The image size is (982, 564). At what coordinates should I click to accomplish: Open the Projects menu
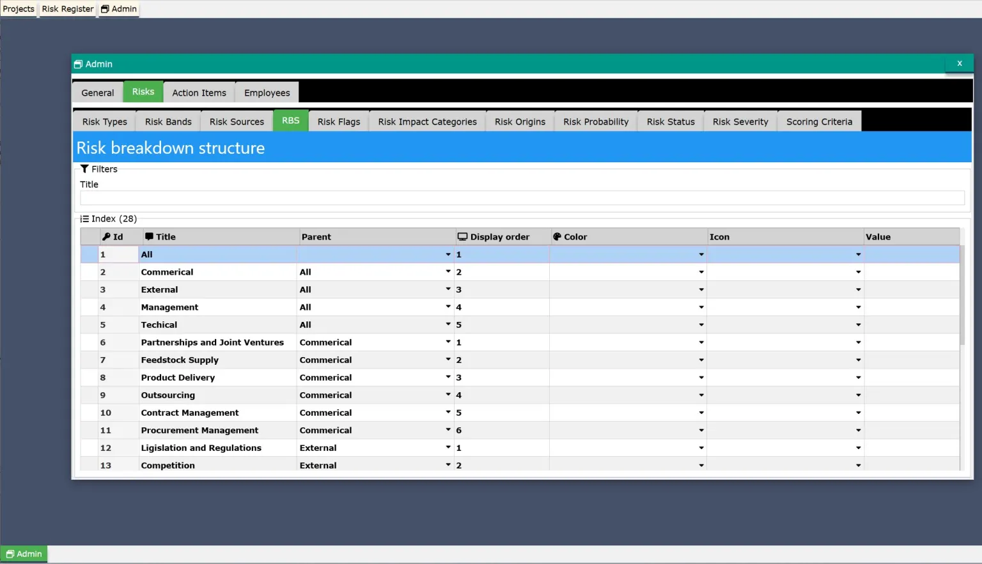click(19, 9)
